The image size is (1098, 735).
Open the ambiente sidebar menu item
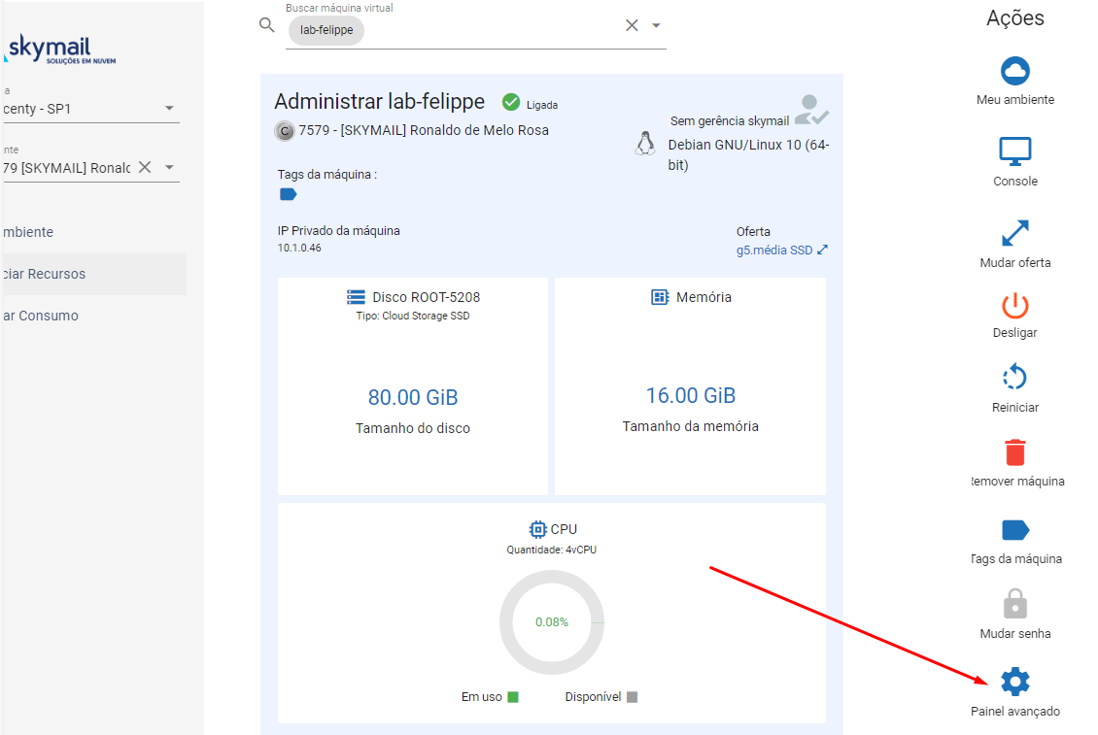click(93, 232)
